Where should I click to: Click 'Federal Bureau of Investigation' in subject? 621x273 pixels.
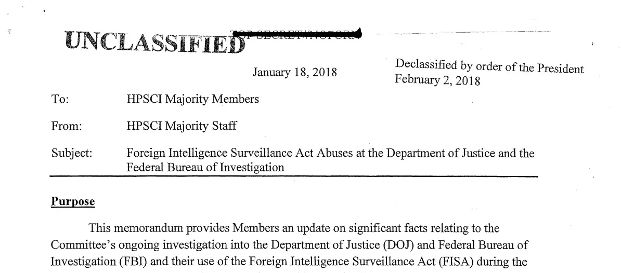click(205, 167)
